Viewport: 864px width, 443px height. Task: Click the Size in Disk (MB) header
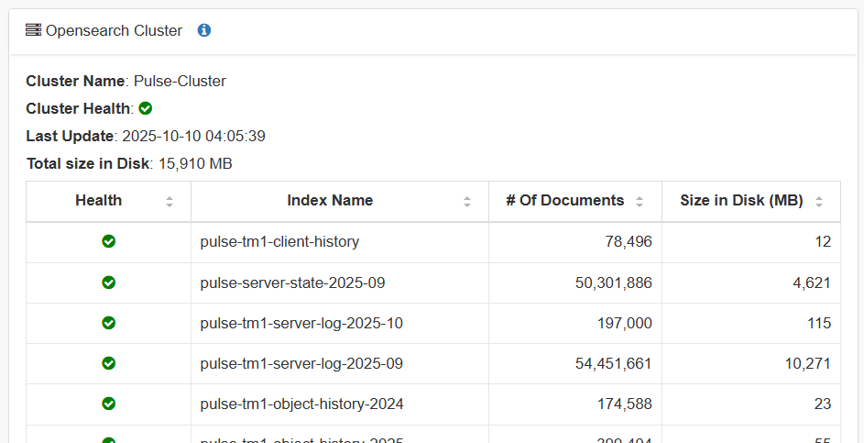(x=741, y=201)
